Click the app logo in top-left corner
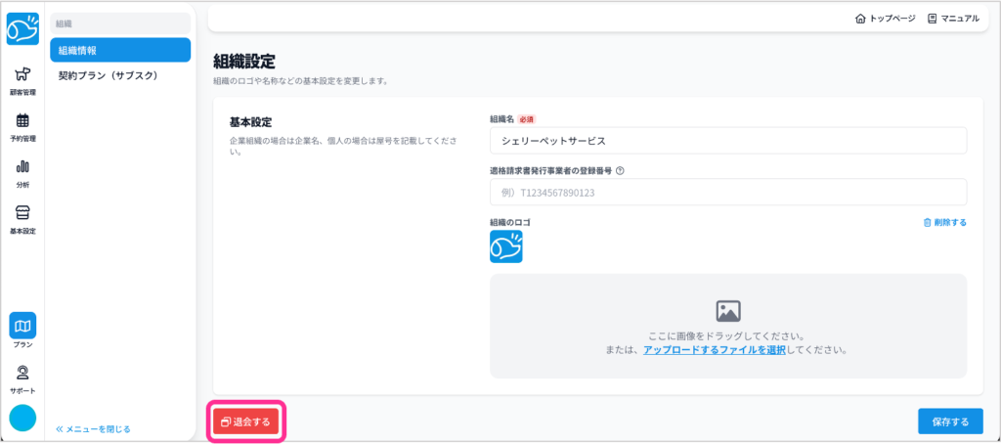The width and height of the screenshot is (1001, 444). (x=22, y=28)
